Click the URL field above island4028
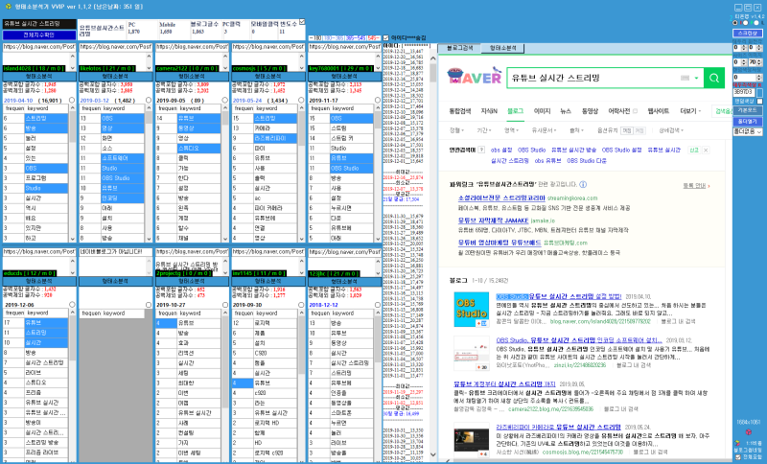 [38, 47]
